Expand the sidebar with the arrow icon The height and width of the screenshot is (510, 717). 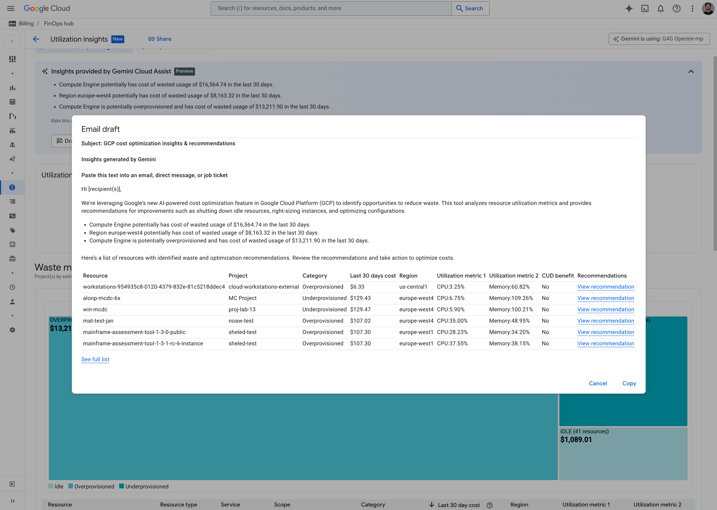click(x=12, y=501)
